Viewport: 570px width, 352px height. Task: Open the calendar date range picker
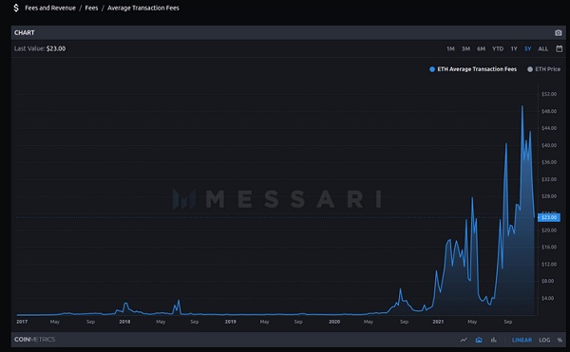point(560,48)
